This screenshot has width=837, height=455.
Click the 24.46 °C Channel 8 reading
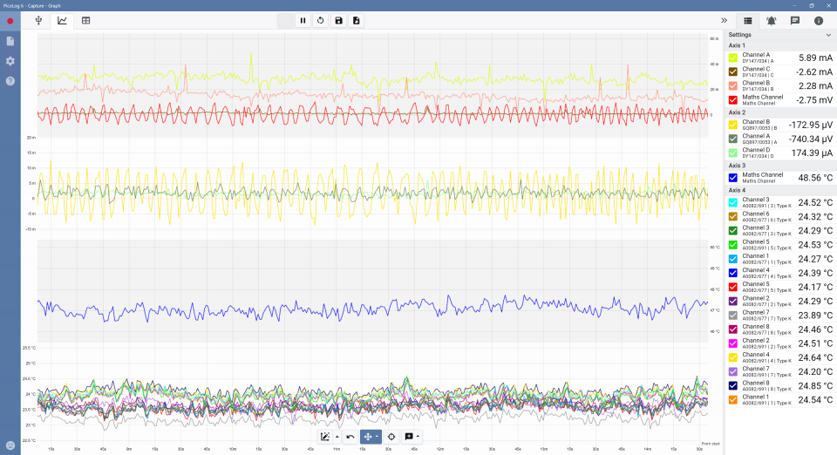pos(815,329)
